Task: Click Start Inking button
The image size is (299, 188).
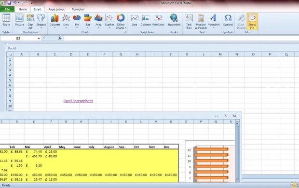Action: (241, 22)
